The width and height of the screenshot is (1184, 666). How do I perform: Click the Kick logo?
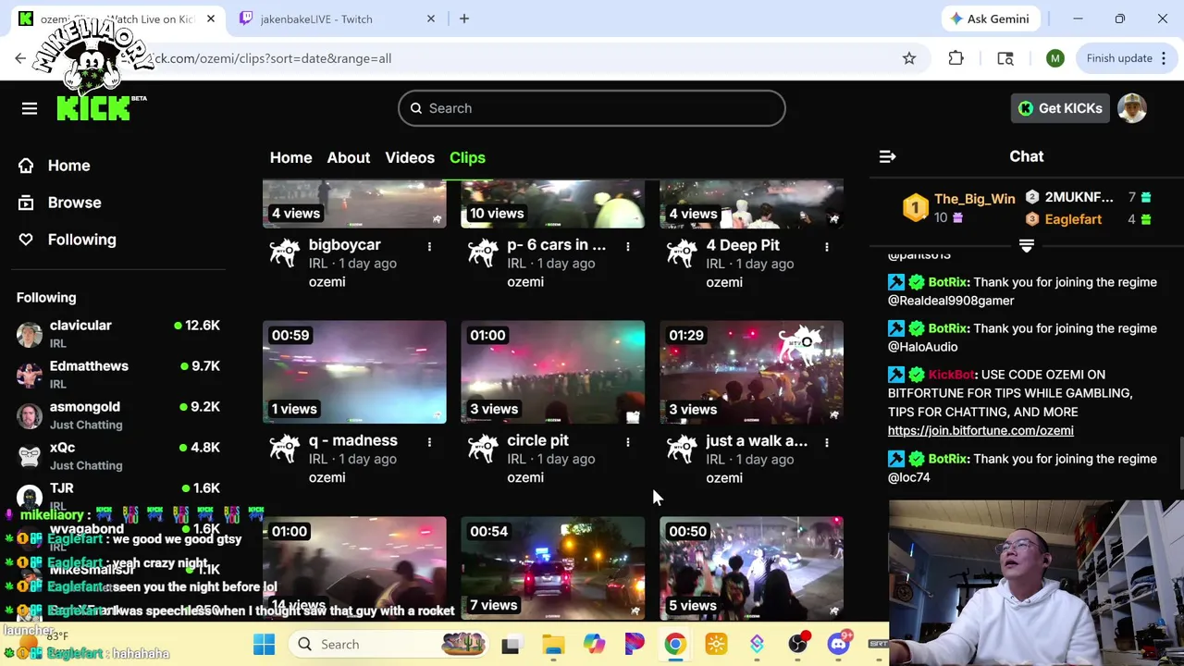click(92, 108)
